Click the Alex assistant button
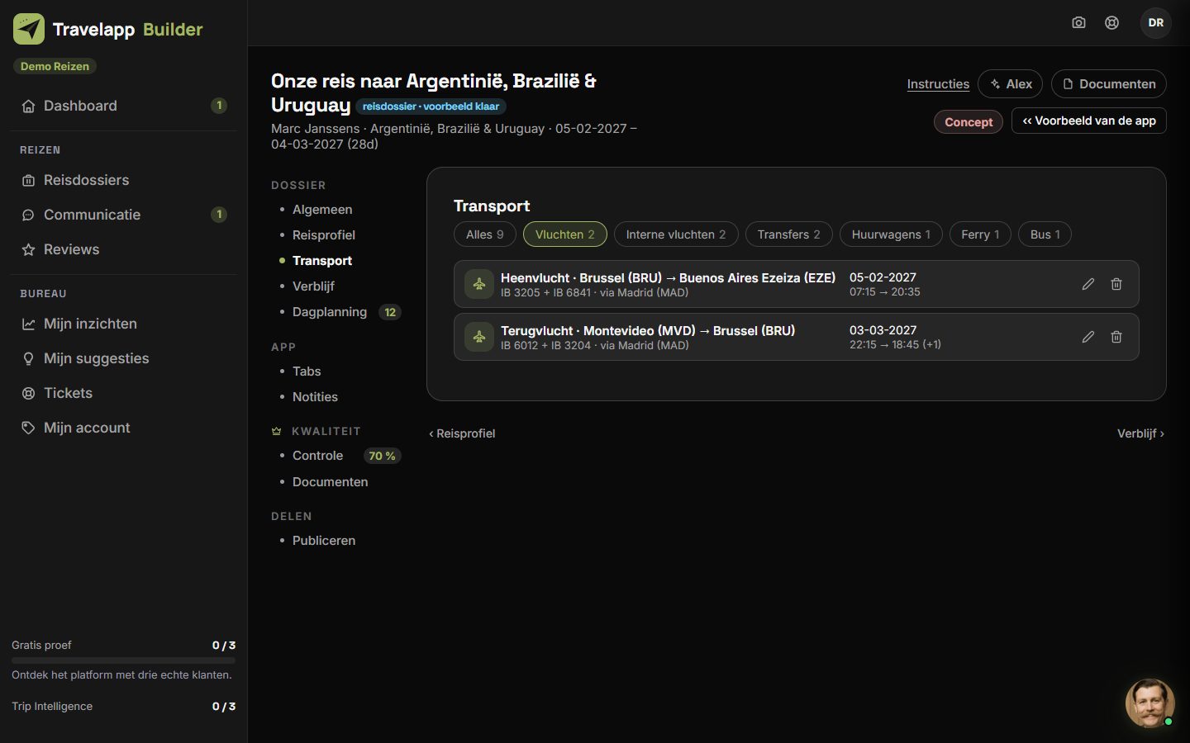Screen dimensions: 1190x743 click(1010, 84)
